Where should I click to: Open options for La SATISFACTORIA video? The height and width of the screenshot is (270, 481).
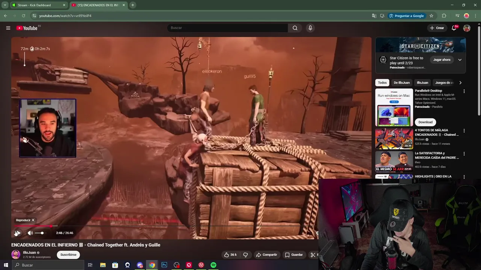pos(464,154)
